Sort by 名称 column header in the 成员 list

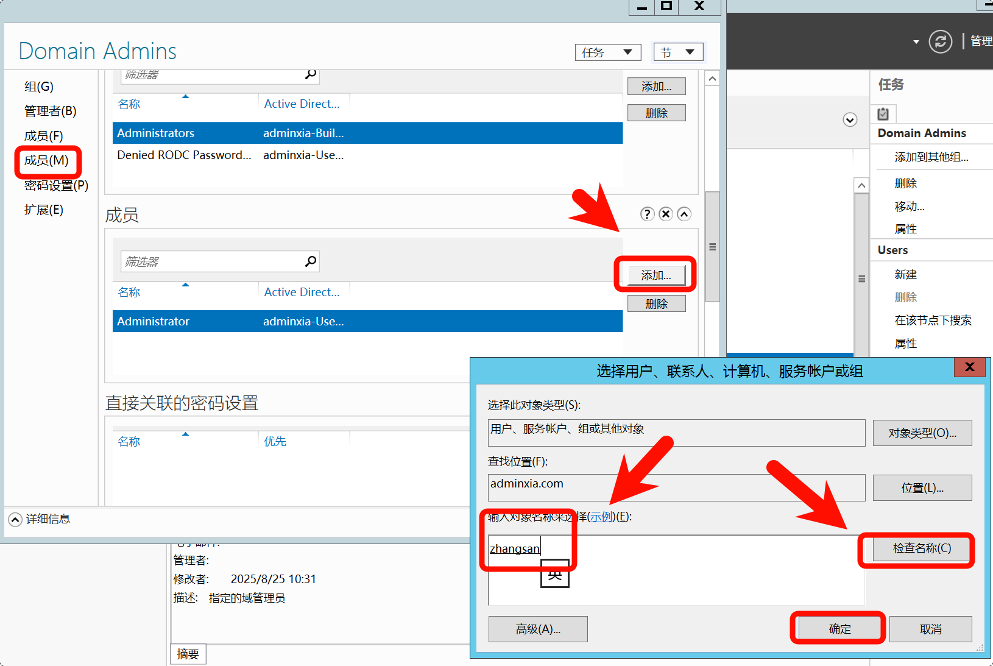(129, 292)
